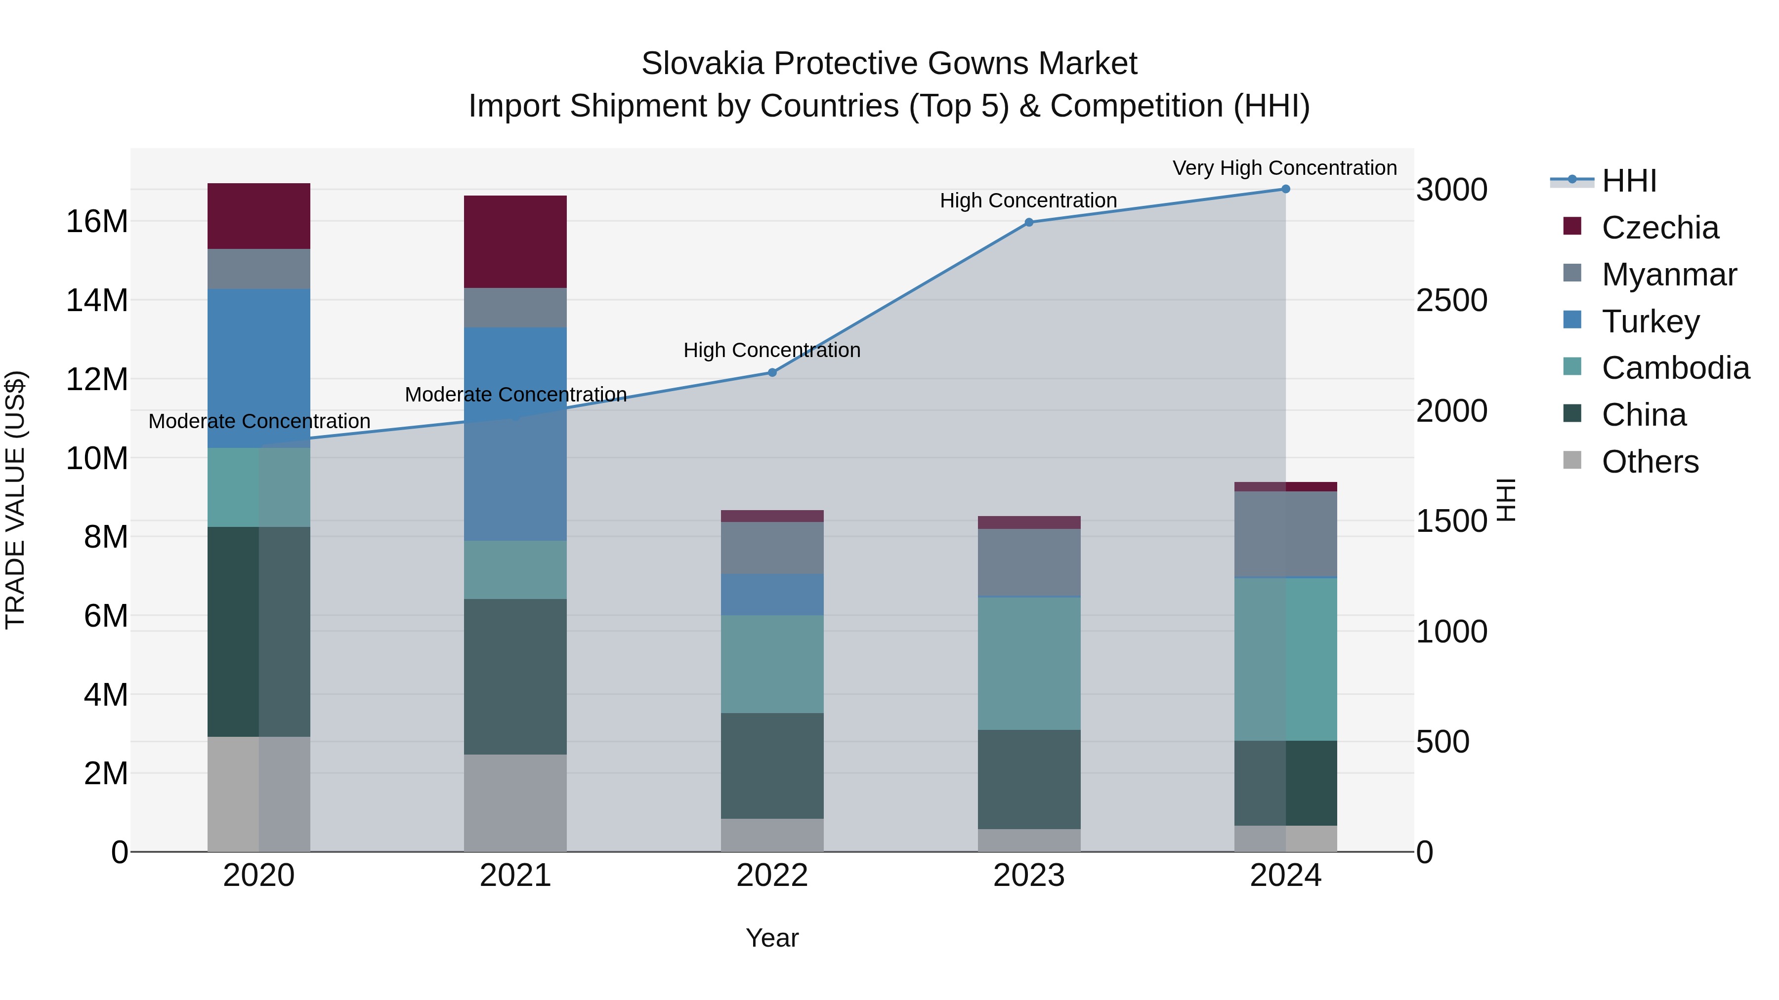Click the 2022 'High Concentration' annotation
The width and height of the screenshot is (1779, 1000).
tap(772, 351)
